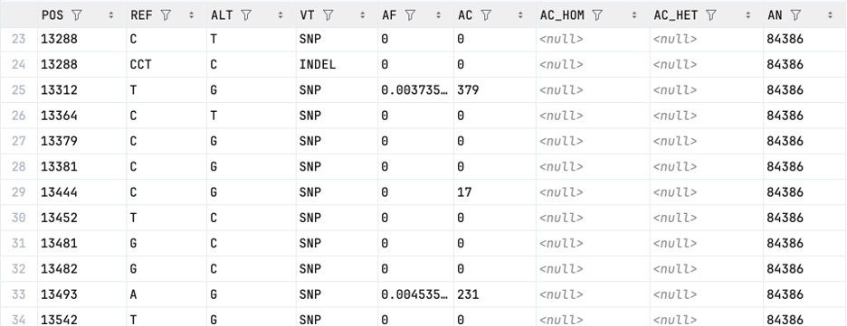Open the POS column filter icon
Screen dimensions: 847x326
[x=77, y=15]
